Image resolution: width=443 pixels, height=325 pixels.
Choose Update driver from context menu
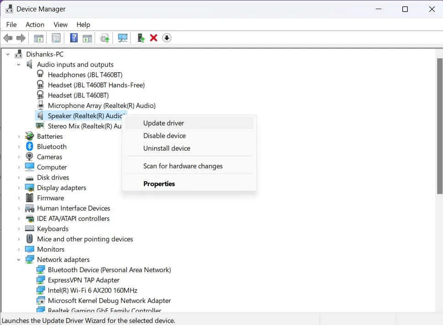click(x=189, y=123)
